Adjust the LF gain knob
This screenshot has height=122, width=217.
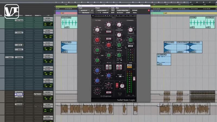point(97,91)
